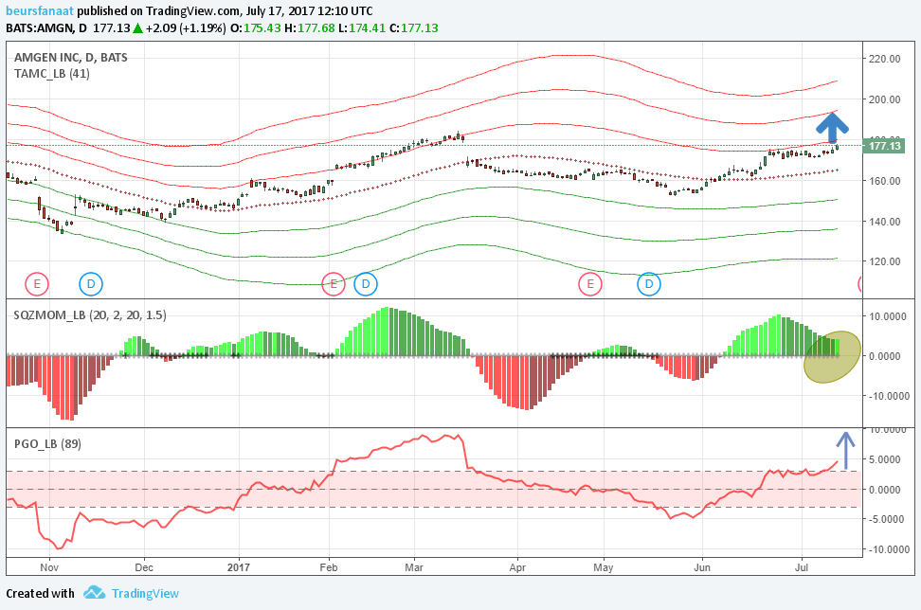
Task: Click the L:174.41 low value
Action: 362,27
